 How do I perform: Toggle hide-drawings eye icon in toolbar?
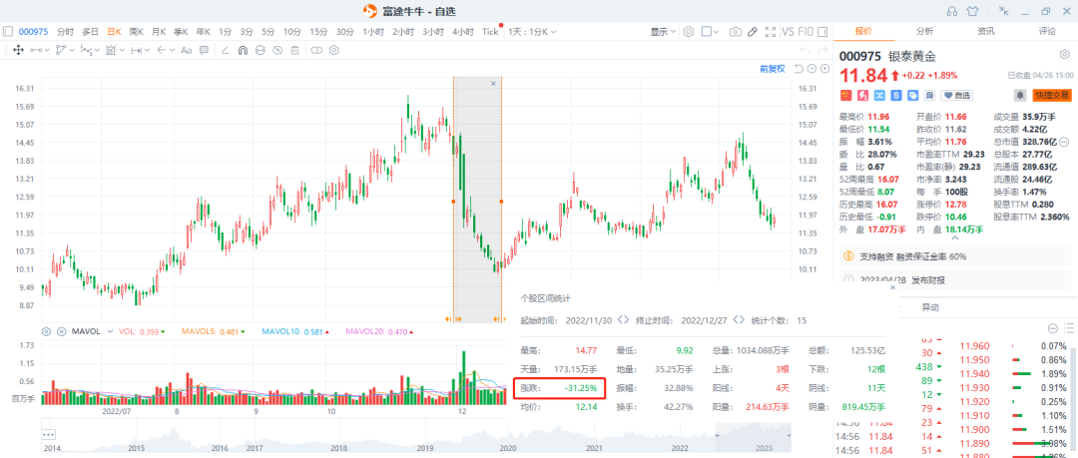(277, 50)
